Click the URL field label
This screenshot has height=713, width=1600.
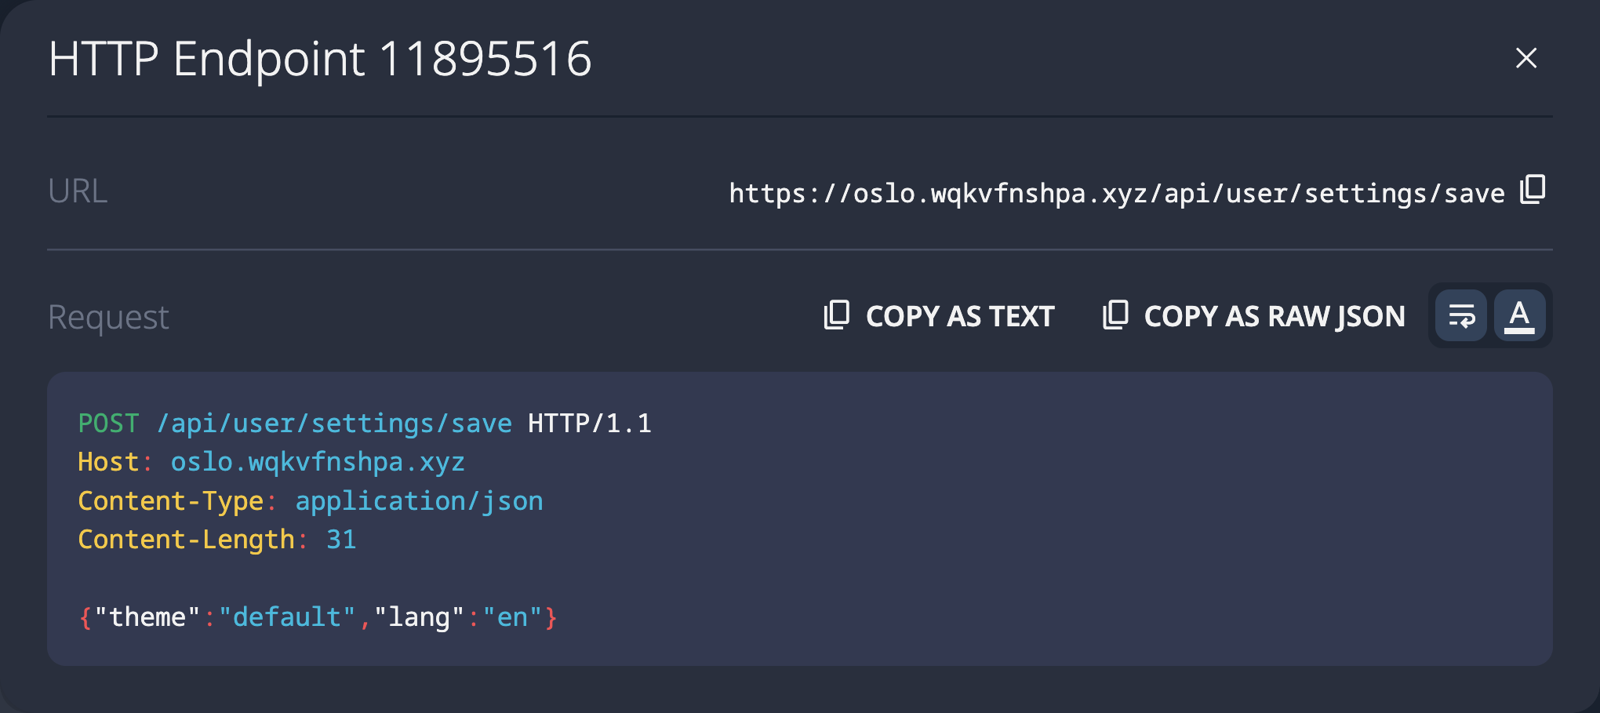click(x=78, y=191)
